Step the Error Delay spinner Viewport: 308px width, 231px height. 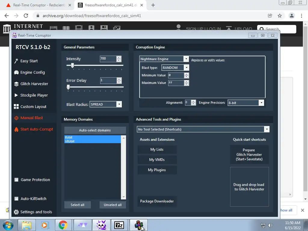[119, 81]
